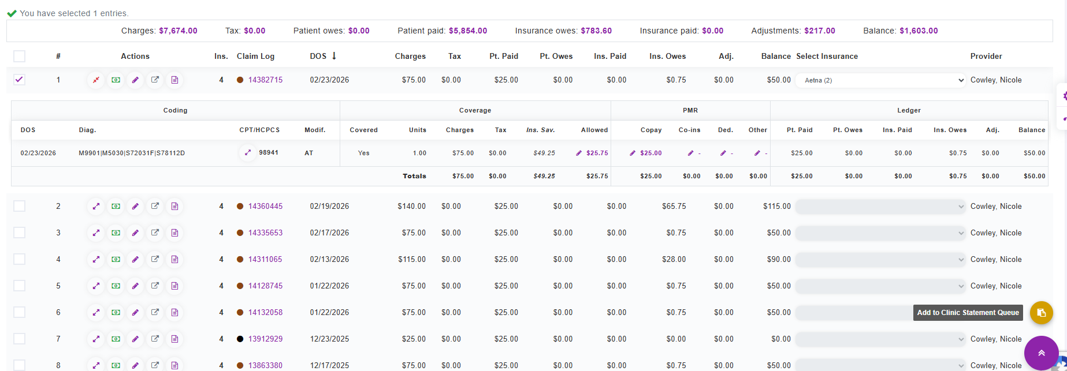Toggle the select-all header checkbox
The width and height of the screenshot is (1067, 371).
pyautogui.click(x=19, y=56)
